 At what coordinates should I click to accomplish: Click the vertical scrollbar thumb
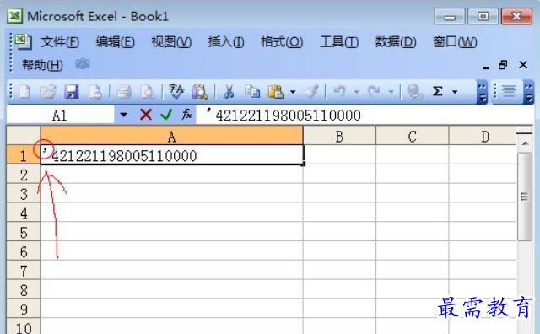(525, 197)
